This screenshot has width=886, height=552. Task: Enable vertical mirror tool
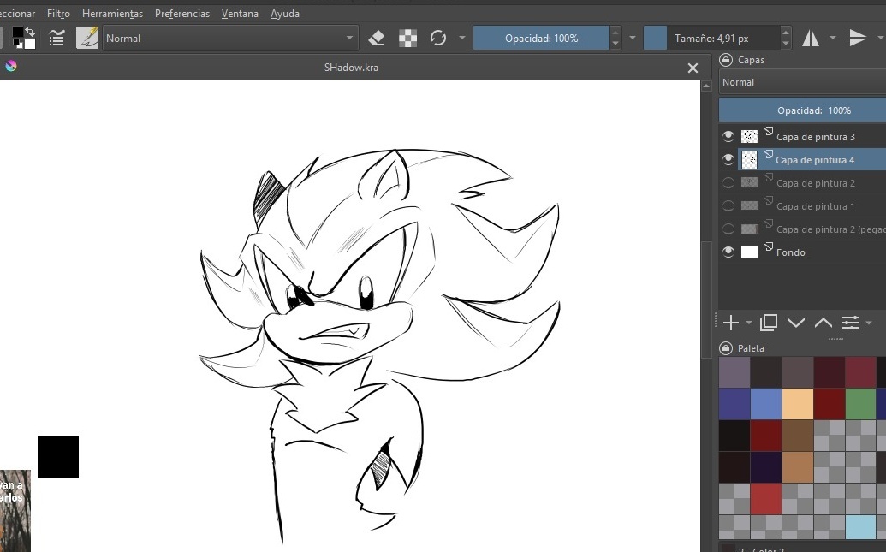(x=858, y=38)
